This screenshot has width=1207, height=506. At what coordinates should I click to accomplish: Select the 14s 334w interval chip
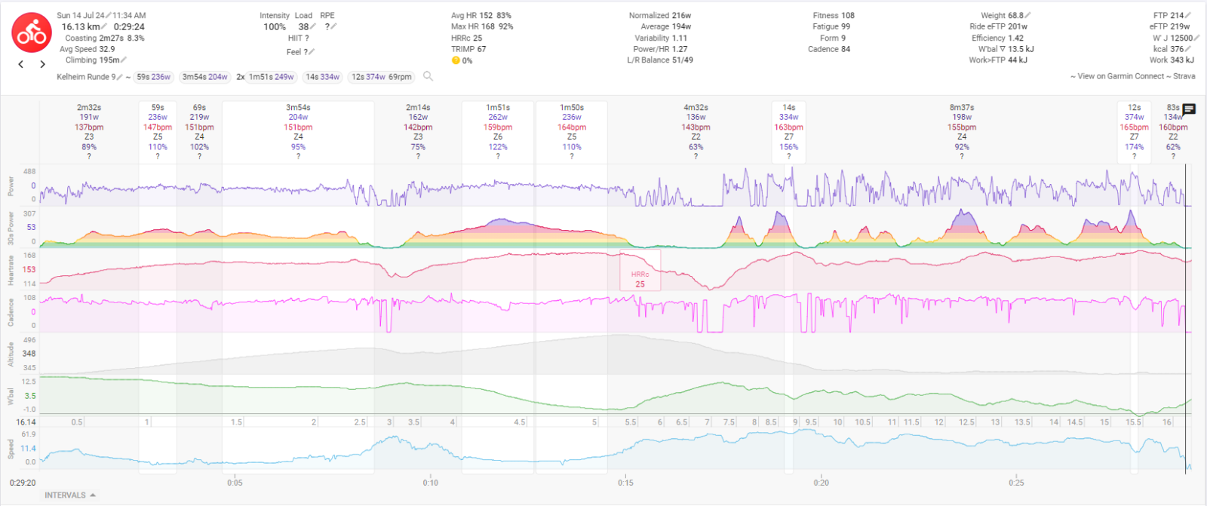[x=322, y=77]
